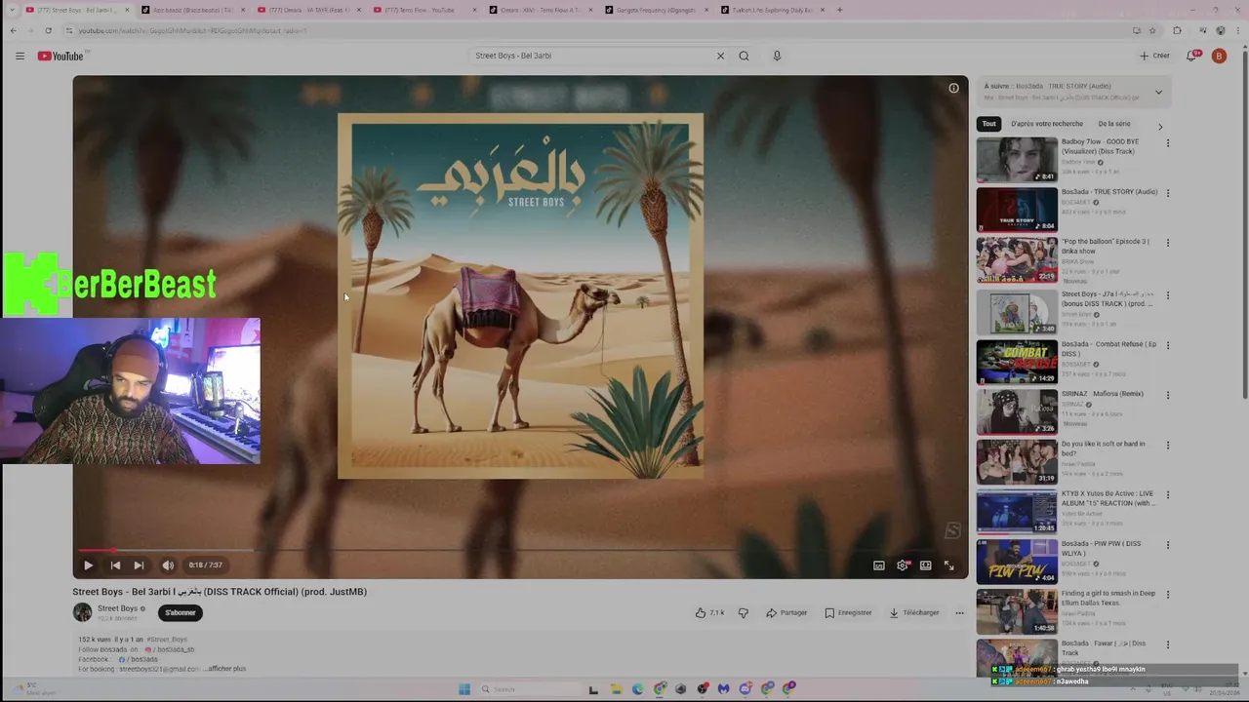Expand the À suivre playlist panel chevron
Image resolution: width=1249 pixels, height=702 pixels.
point(1158,93)
